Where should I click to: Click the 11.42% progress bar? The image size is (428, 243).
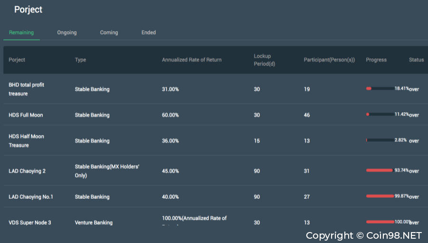pyautogui.click(x=380, y=115)
